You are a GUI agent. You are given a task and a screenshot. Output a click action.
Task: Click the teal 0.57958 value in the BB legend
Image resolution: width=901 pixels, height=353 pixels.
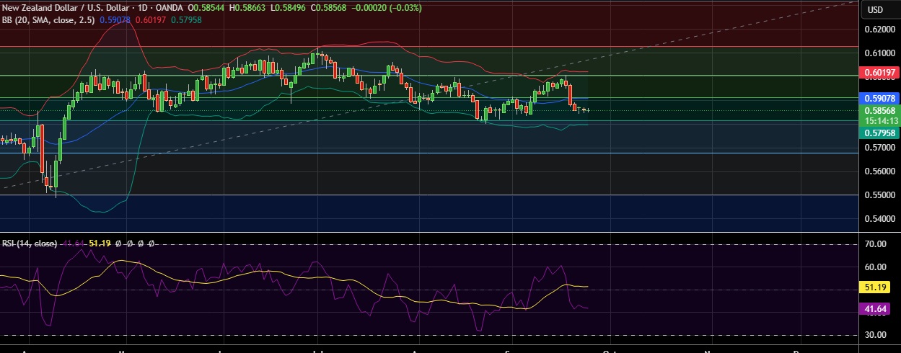click(201, 20)
